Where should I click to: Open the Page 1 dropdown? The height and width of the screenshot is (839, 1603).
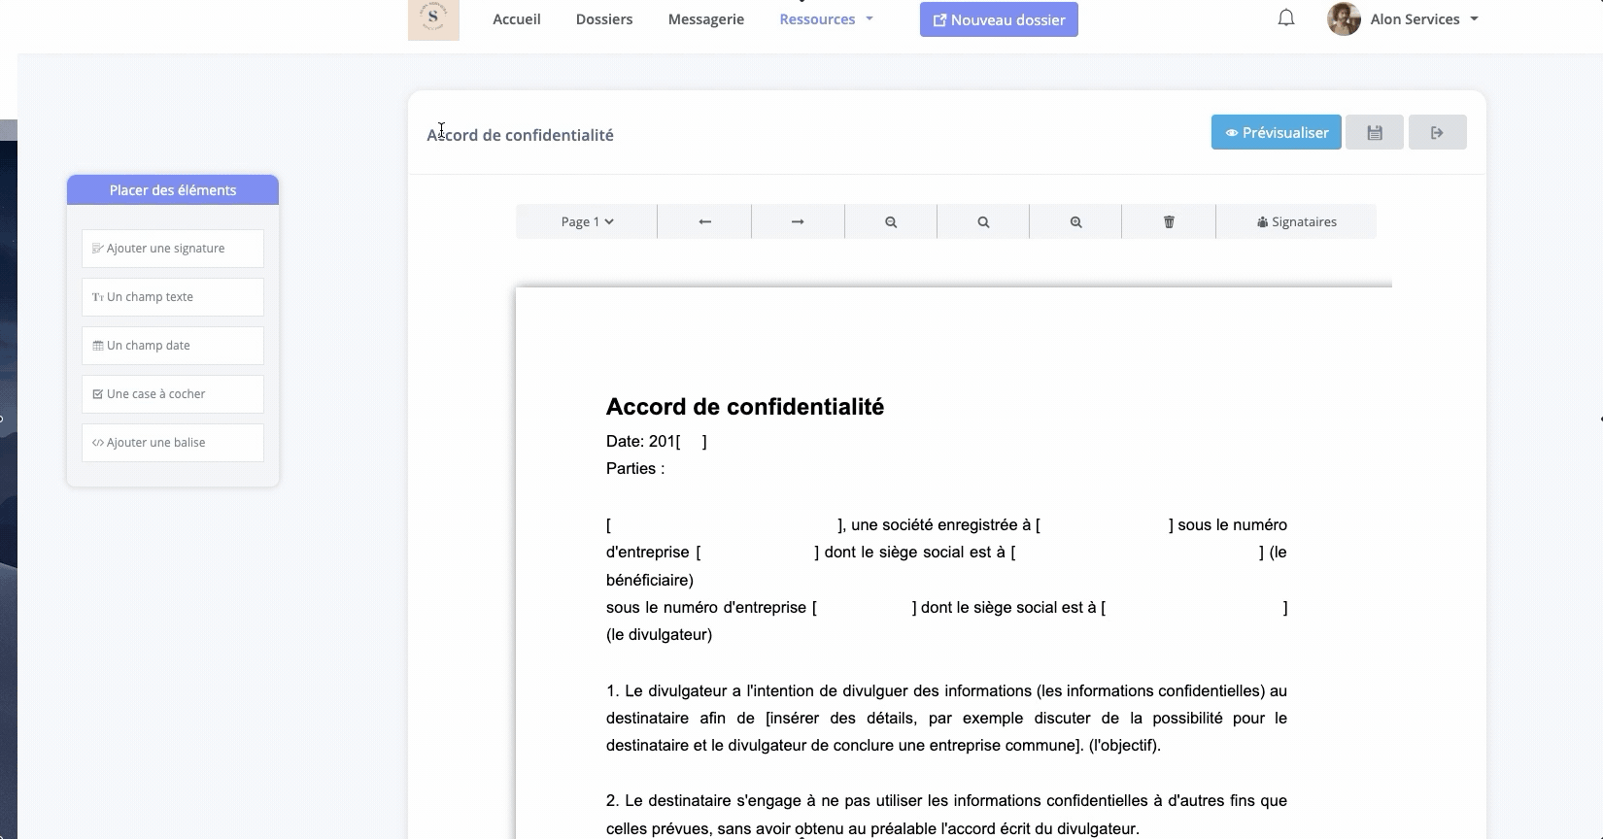coord(587,221)
